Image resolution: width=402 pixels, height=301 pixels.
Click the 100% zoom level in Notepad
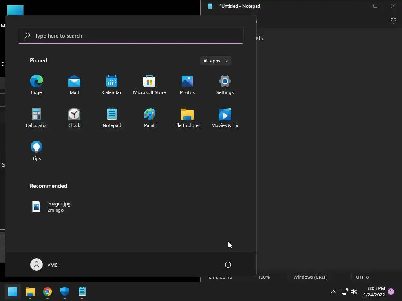[264, 277]
